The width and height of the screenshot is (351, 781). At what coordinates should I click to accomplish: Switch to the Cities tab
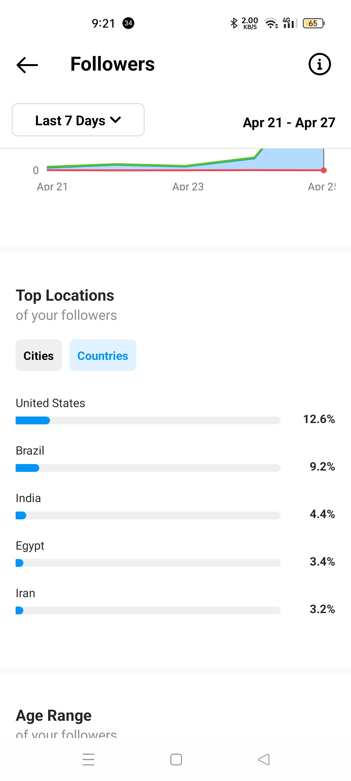(x=39, y=356)
